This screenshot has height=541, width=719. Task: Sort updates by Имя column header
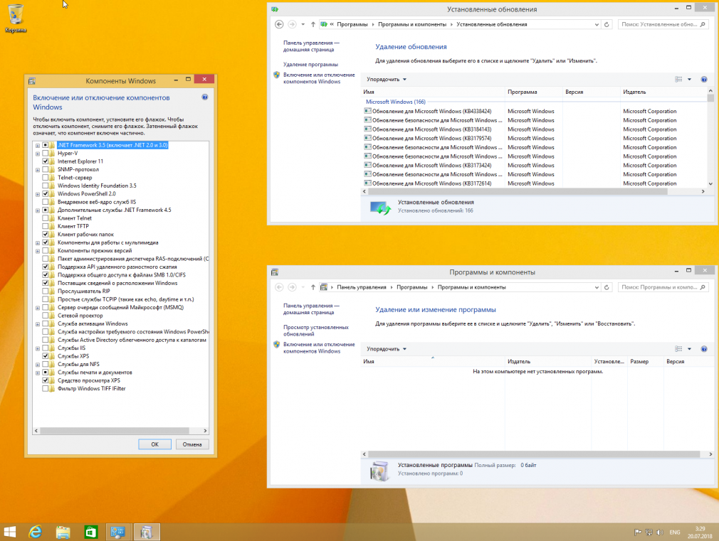point(432,92)
